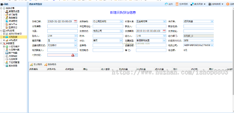Click the 客户档案 book icon

[7, 53]
